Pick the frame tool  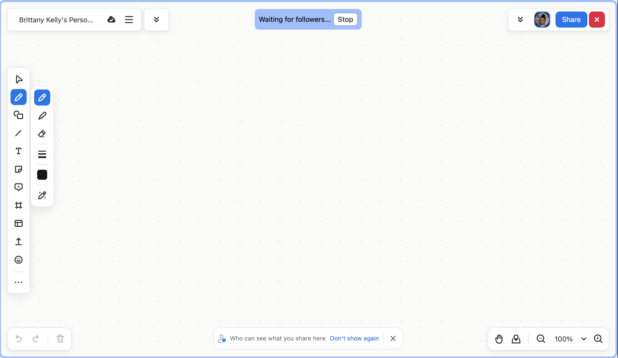pos(19,205)
